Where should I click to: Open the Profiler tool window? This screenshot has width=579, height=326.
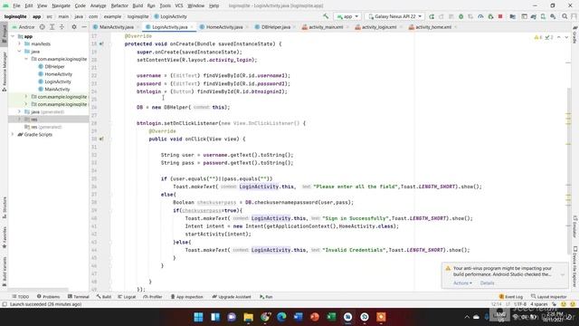tap(153, 297)
